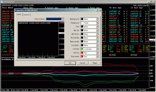This screenshot has height=92, width=156.
Task: Click GBPCHF 657 in This Week column
Action: point(8,11)
